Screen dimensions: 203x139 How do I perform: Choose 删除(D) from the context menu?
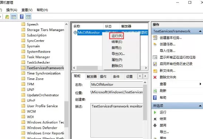pyautogui.click(x=117, y=65)
